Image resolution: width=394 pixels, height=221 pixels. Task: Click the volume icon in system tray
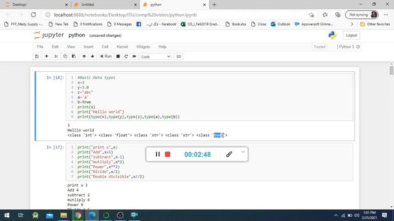[x=356, y=215]
